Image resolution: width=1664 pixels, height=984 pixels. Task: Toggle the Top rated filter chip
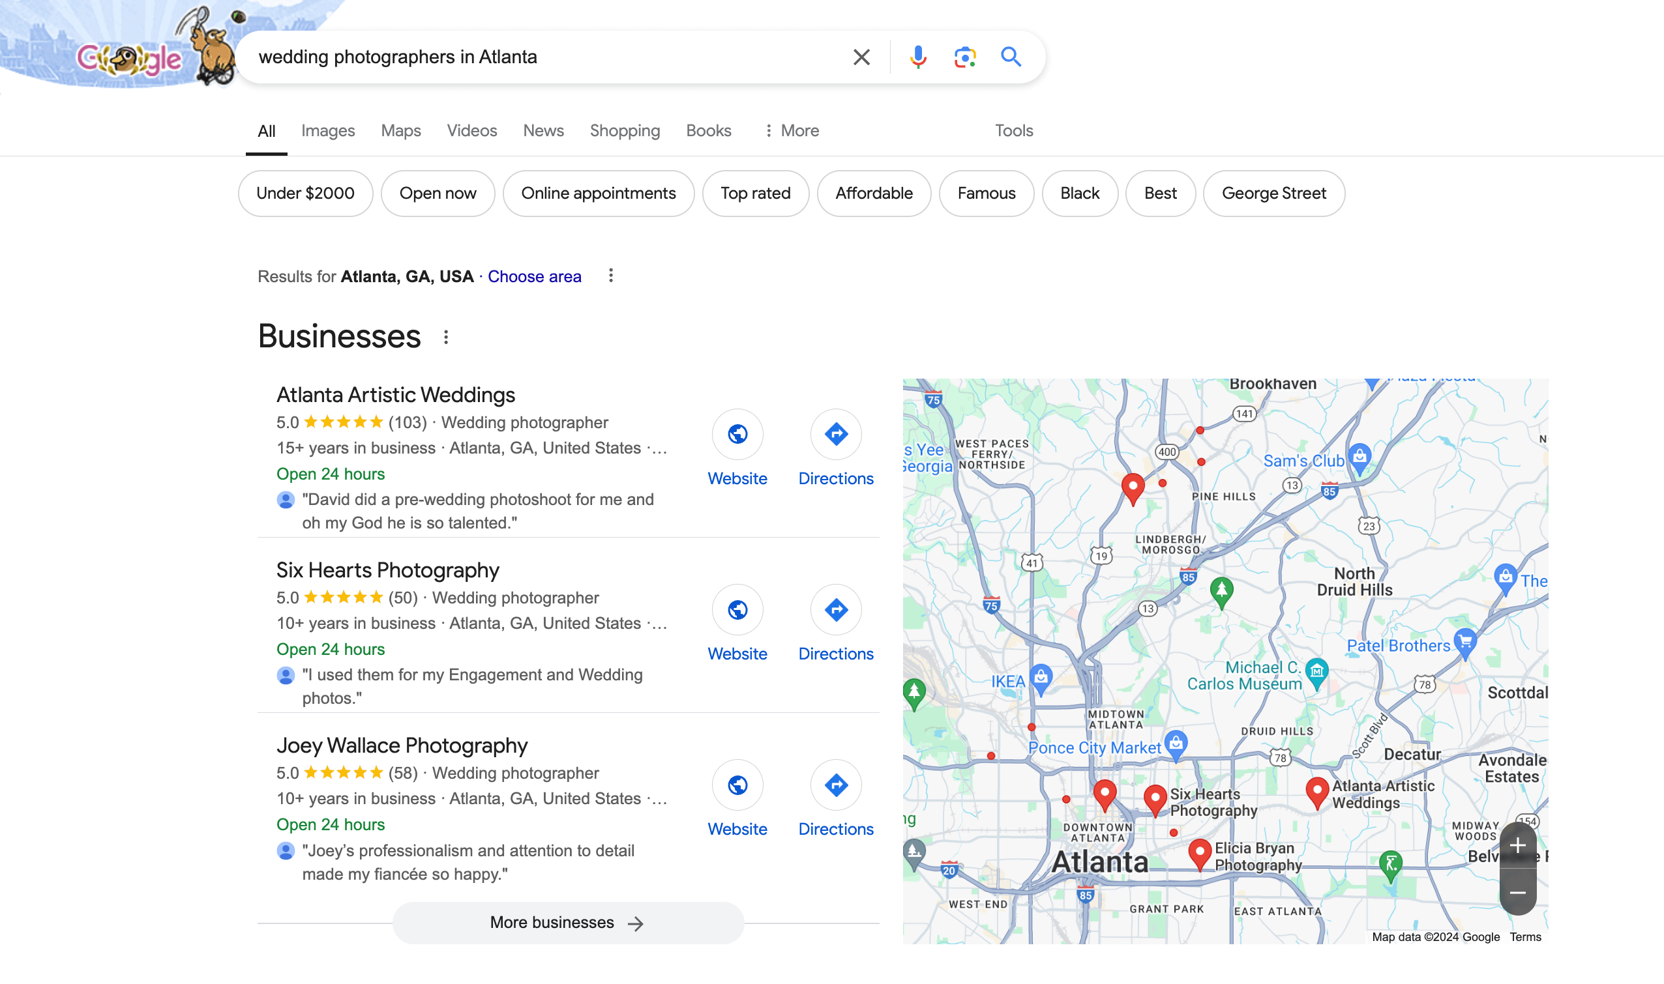pos(755,194)
